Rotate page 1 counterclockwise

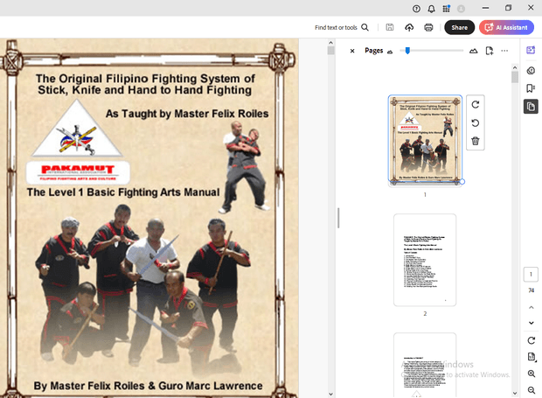pyautogui.click(x=476, y=122)
